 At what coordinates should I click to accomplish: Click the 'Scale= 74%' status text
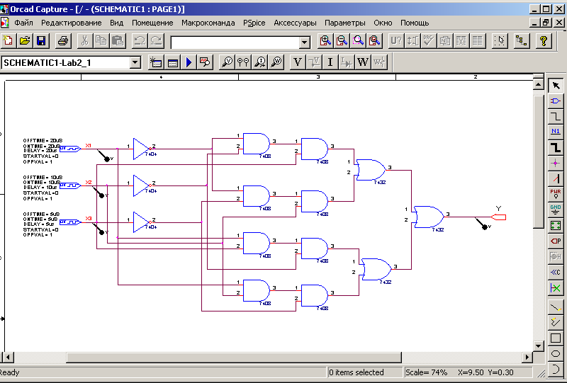(x=426, y=372)
